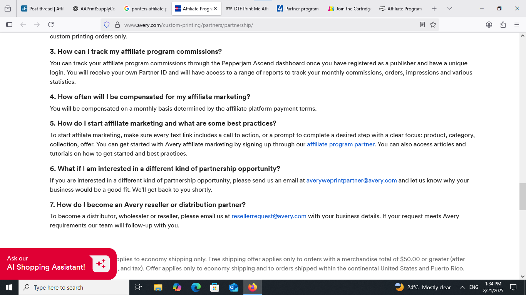The height and width of the screenshot is (295, 526).
Task: Open Outlook from the taskbar
Action: click(x=233, y=287)
